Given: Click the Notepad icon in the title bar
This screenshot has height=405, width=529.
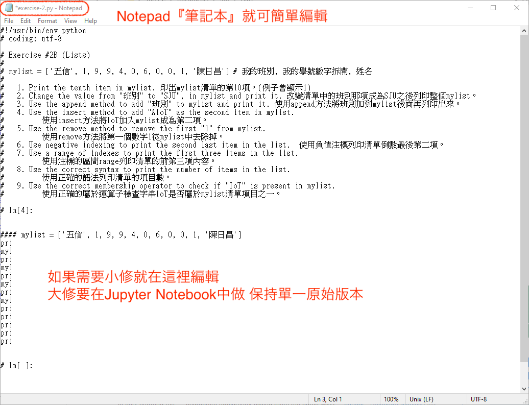Looking at the screenshot, I should click(9, 8).
